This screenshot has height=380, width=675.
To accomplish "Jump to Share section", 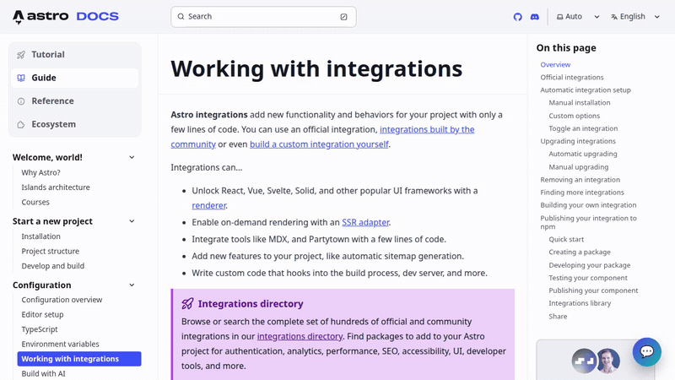I will tap(558, 316).
